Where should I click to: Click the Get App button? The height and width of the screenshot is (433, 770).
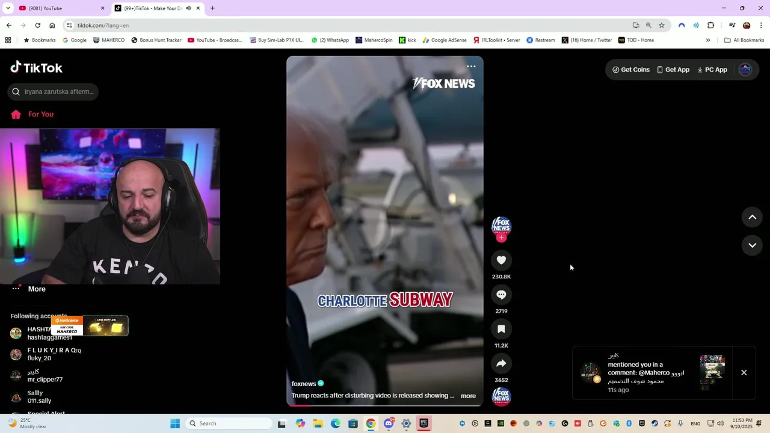[673, 70]
